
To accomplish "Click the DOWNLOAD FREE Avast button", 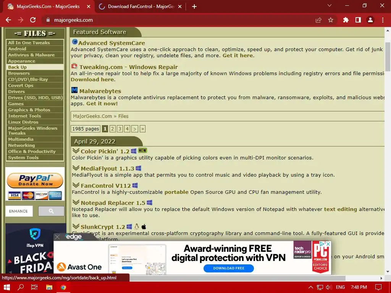I will coord(229,268).
